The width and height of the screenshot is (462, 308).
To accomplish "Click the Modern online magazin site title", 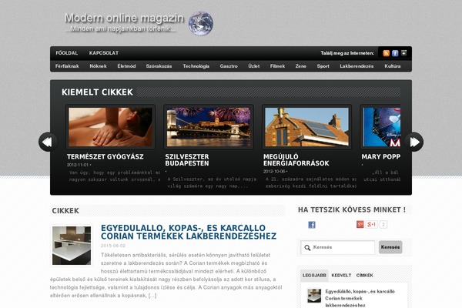I will coord(124,18).
